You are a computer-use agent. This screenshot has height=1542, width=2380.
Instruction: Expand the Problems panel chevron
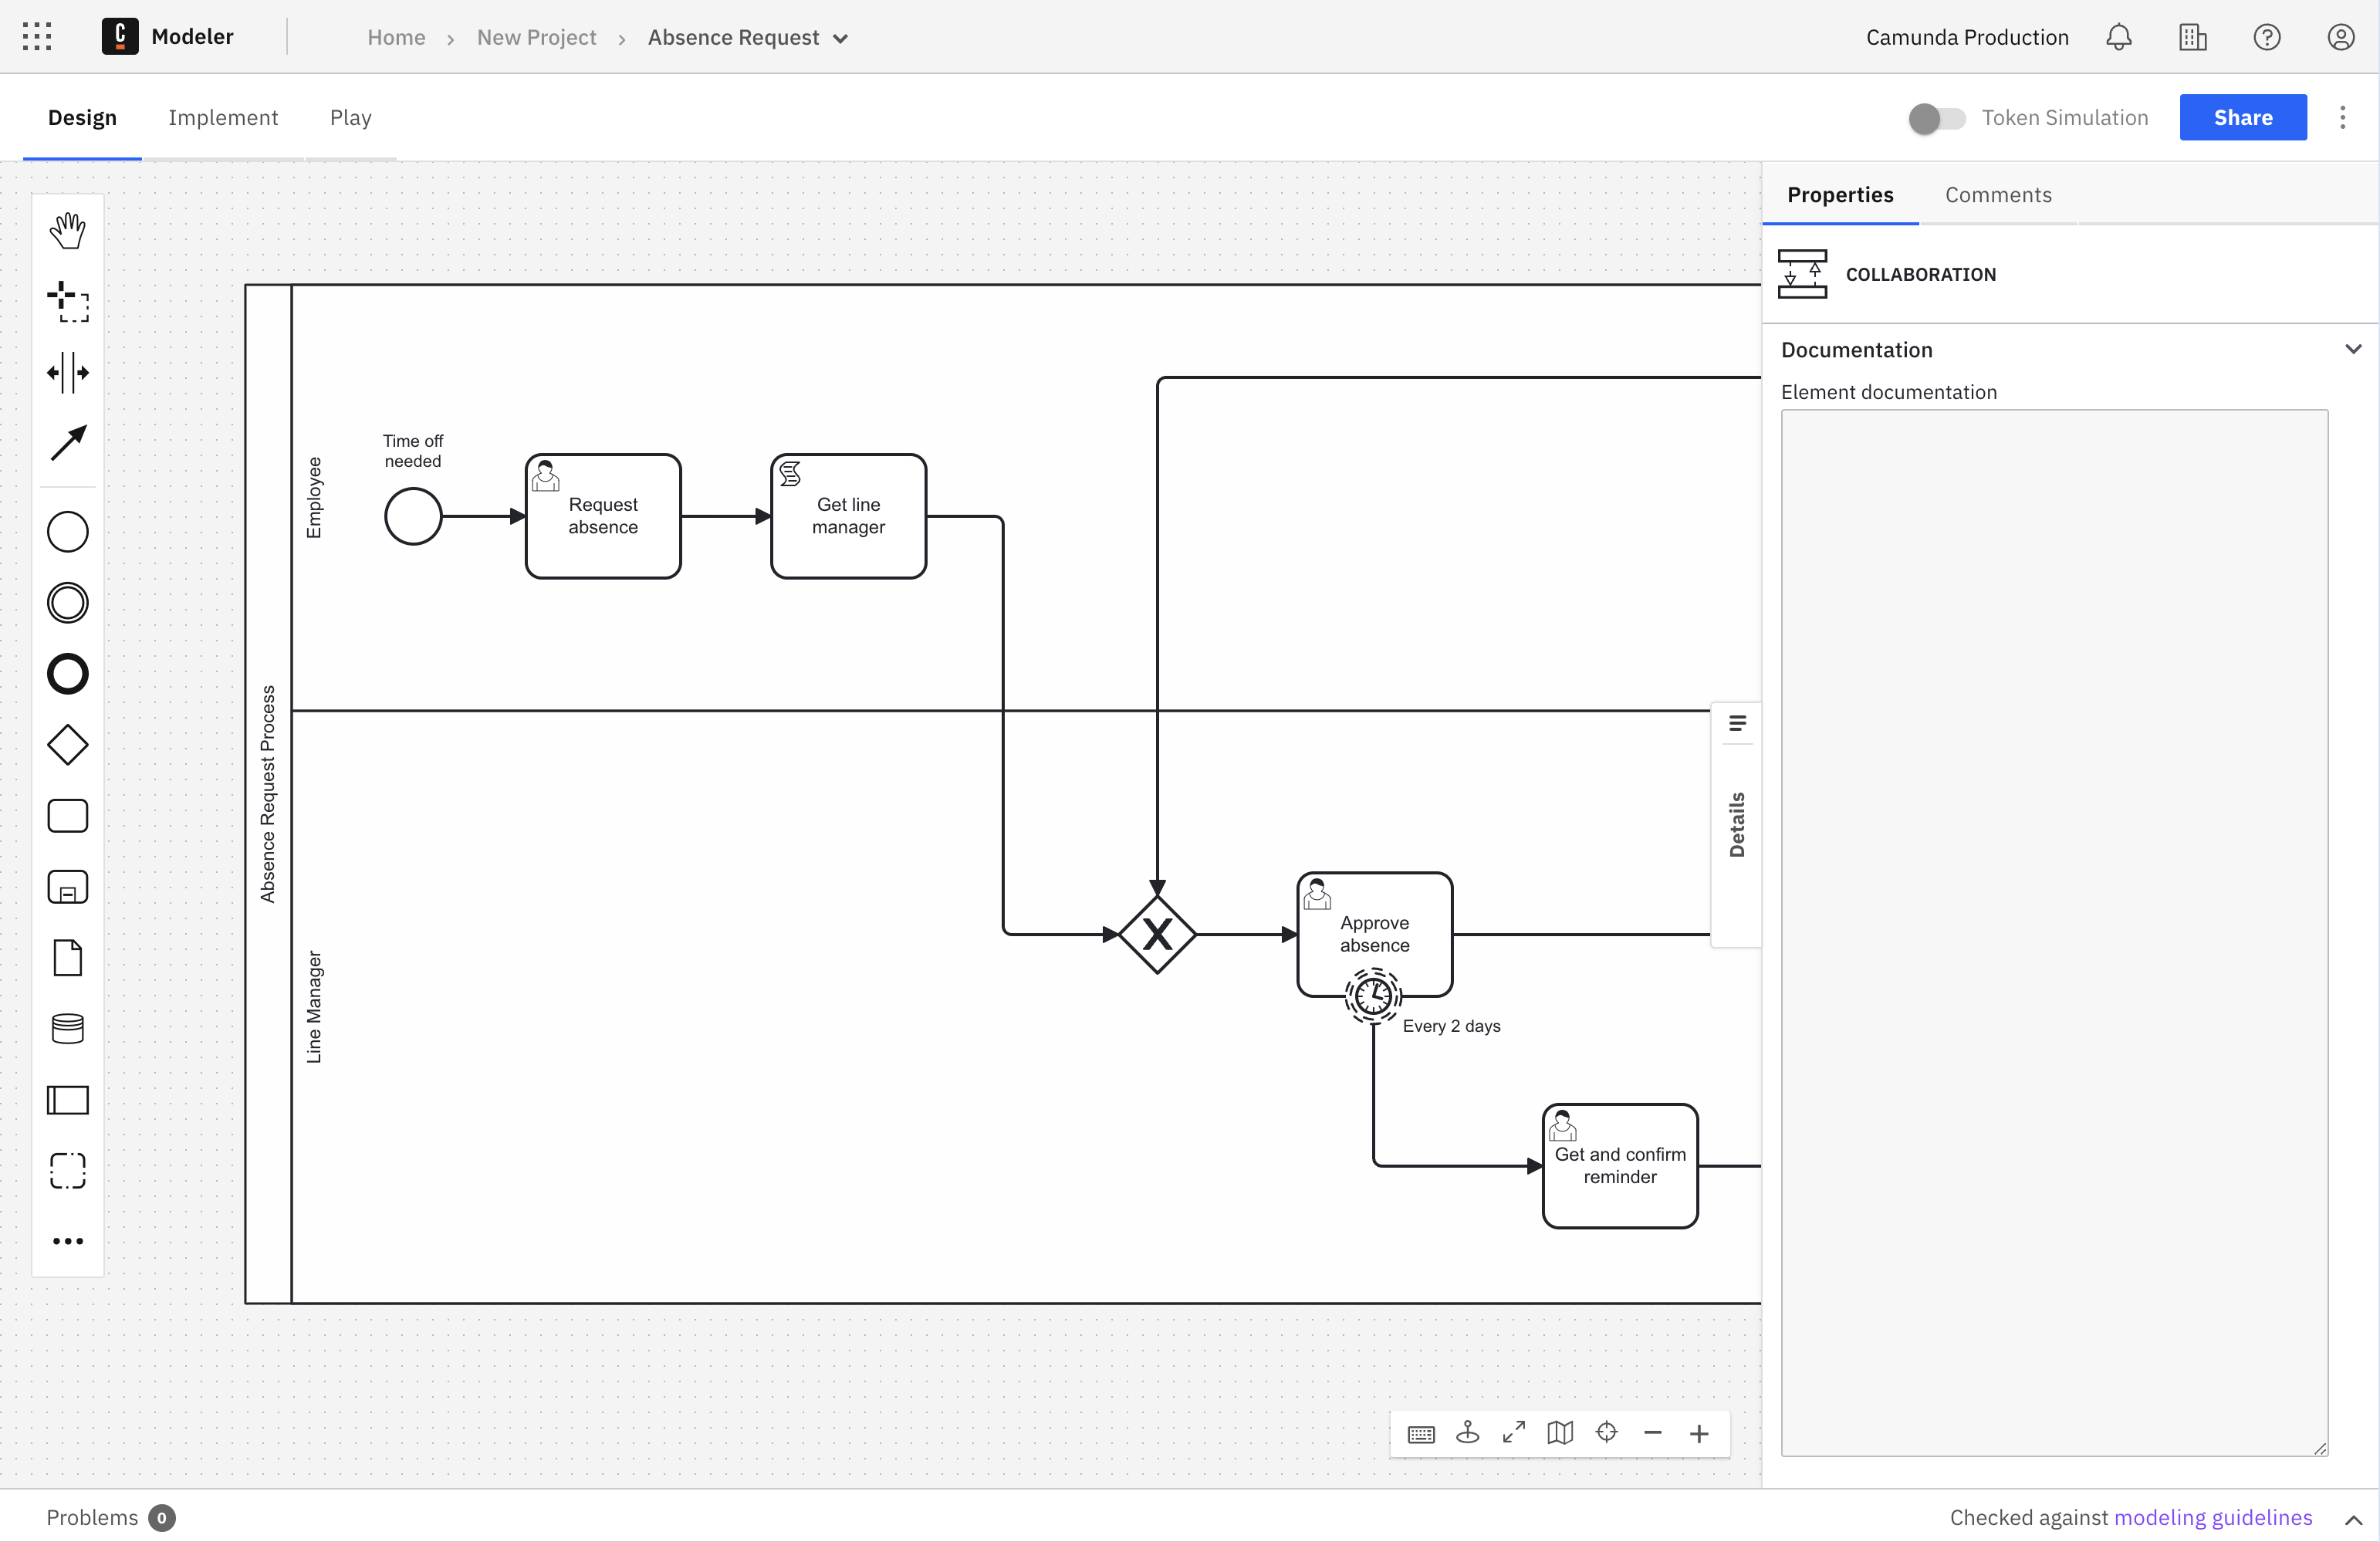click(2353, 1519)
